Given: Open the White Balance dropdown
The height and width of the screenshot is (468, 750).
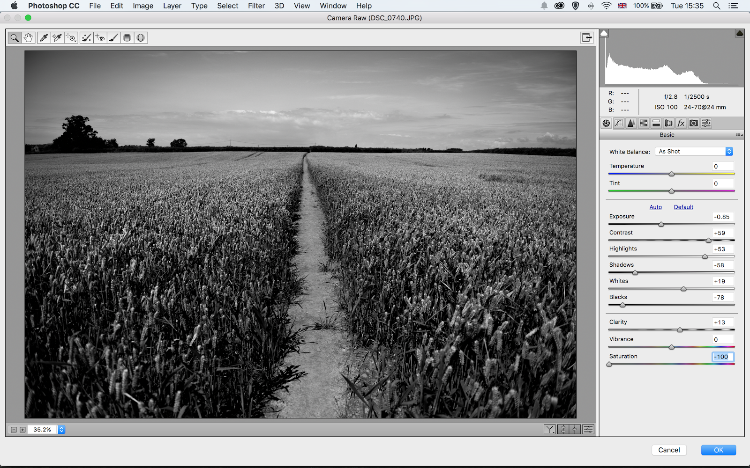Looking at the screenshot, I should point(694,152).
